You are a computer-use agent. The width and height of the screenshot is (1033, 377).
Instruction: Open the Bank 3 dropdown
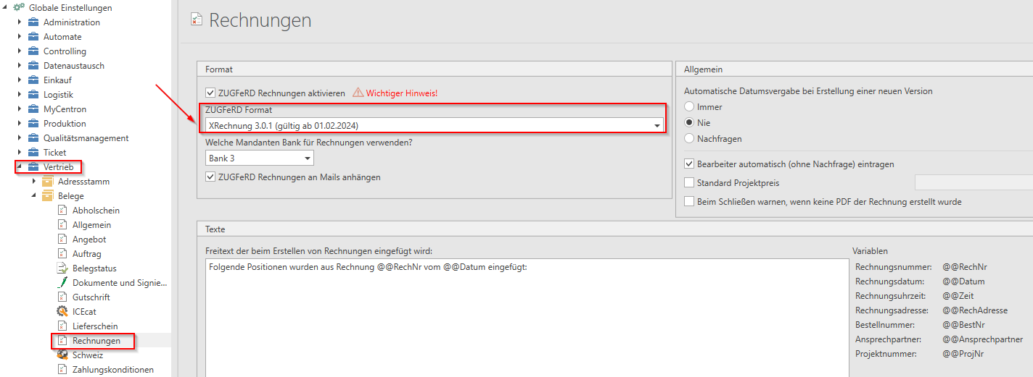click(x=308, y=158)
